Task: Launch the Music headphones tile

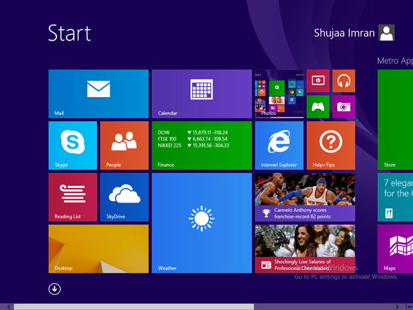Action: click(x=343, y=81)
